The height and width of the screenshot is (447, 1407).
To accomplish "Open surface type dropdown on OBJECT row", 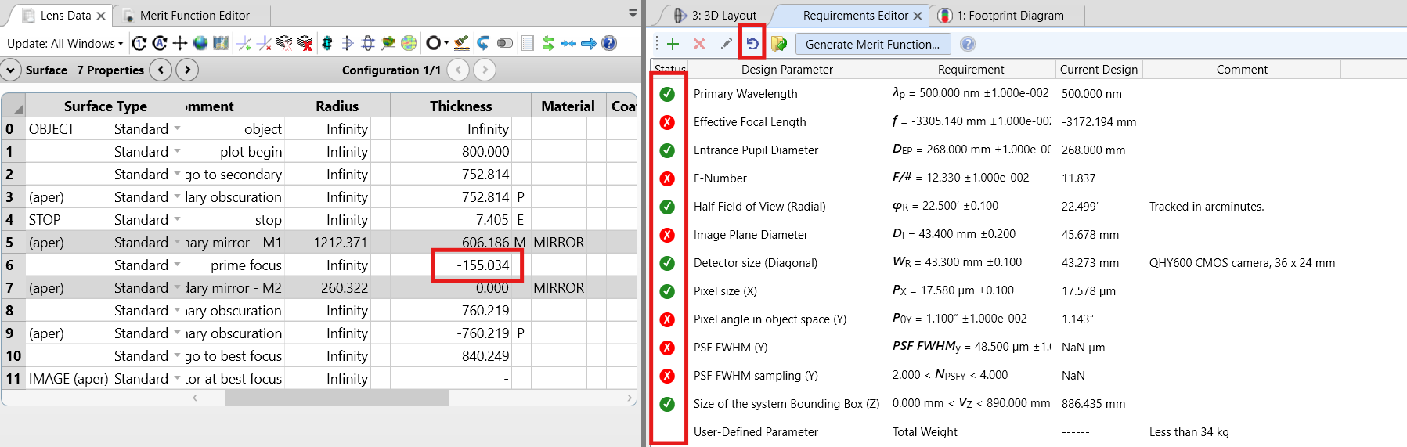I will pyautogui.click(x=177, y=128).
